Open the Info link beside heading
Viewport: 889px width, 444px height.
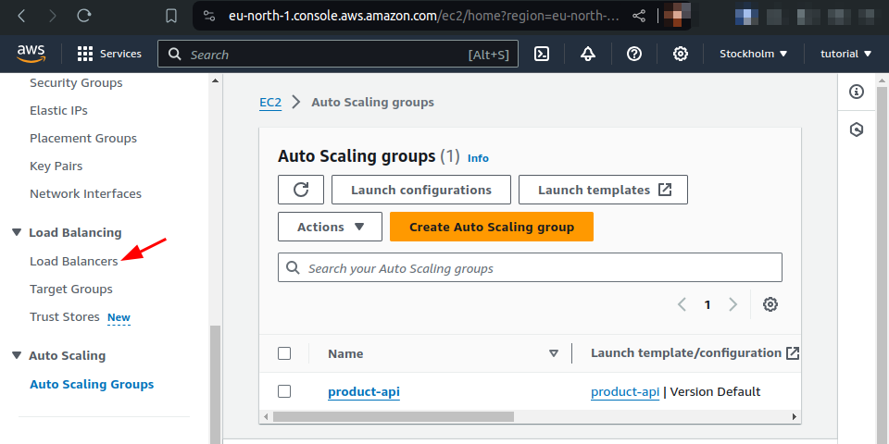coord(478,158)
